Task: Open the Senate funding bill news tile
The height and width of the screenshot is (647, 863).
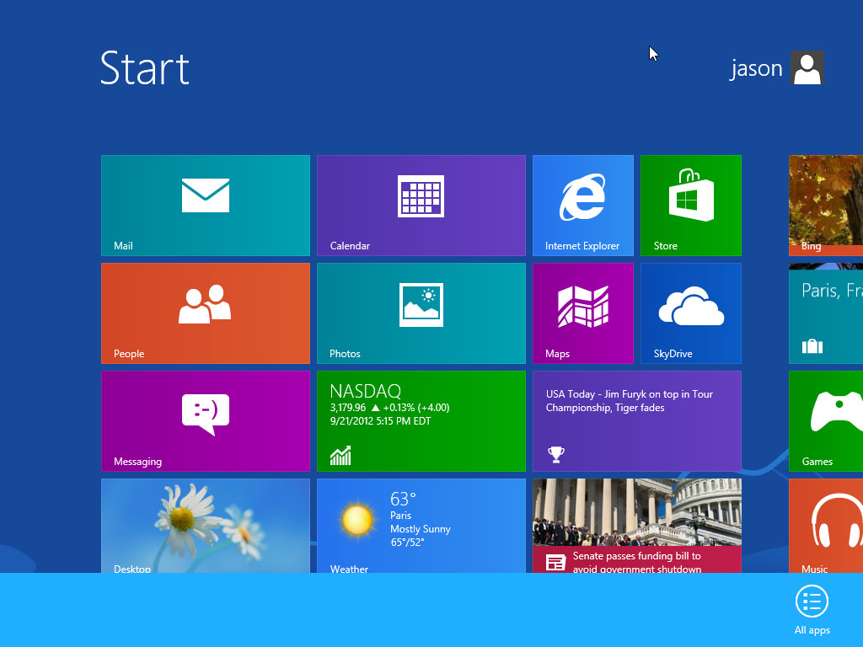Action: (x=637, y=526)
